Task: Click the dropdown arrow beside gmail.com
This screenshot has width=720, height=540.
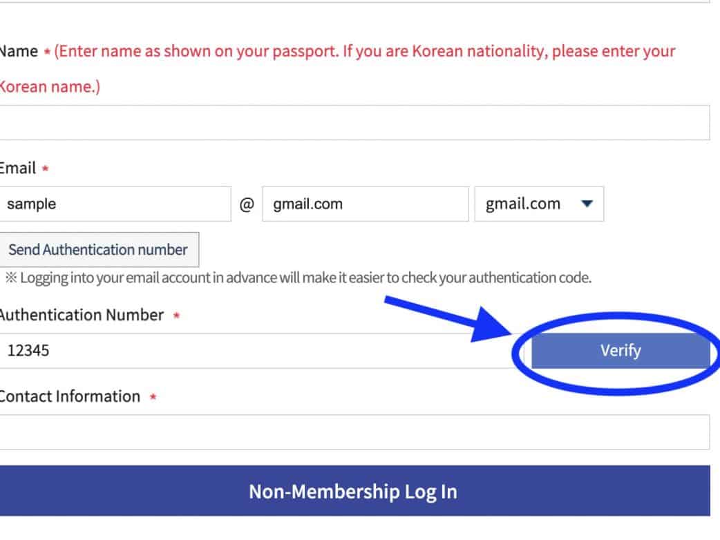Action: 587,204
